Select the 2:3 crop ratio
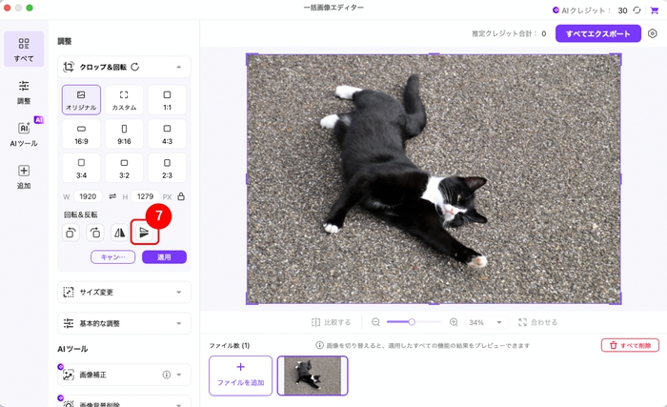 pyautogui.click(x=167, y=168)
